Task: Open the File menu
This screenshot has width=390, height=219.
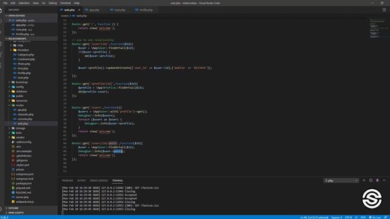Action: (x=5, y=3)
